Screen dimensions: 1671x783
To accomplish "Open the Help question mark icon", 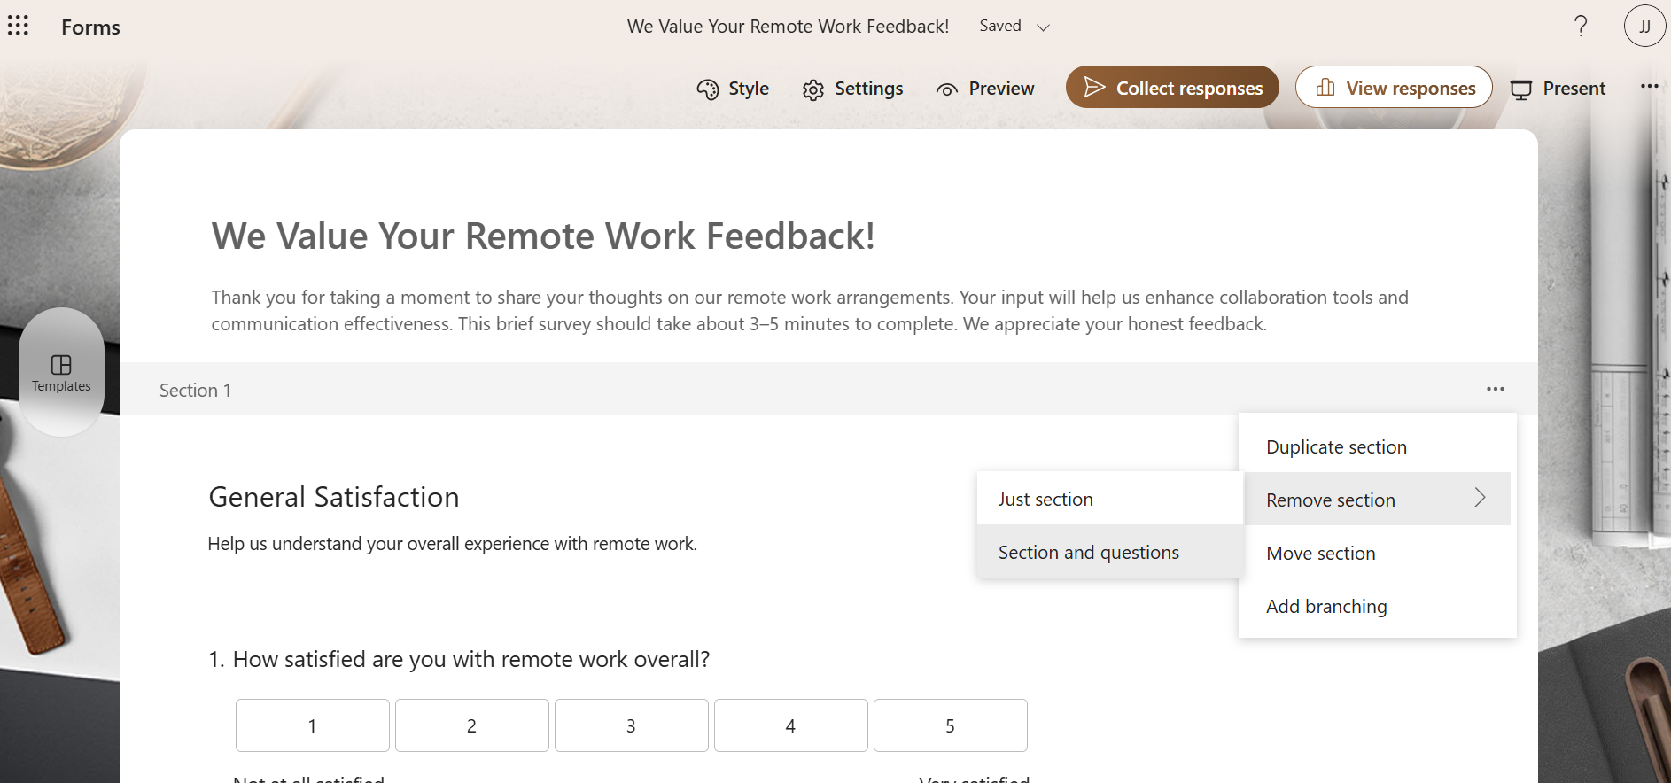I will point(1581,26).
